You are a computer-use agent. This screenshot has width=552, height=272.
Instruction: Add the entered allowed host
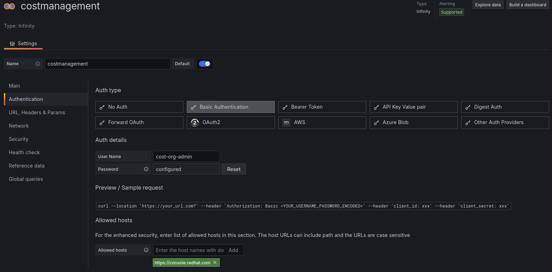pyautogui.click(x=233, y=250)
